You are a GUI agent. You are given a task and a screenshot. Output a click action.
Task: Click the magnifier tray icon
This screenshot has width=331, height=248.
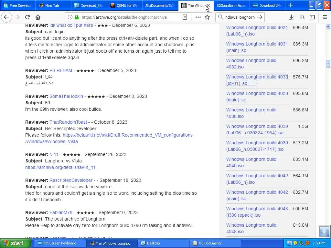(x=307, y=243)
